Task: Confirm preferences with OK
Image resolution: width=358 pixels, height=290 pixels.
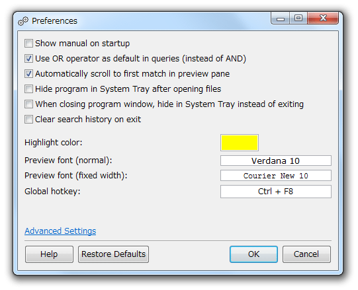Action: tap(253, 254)
